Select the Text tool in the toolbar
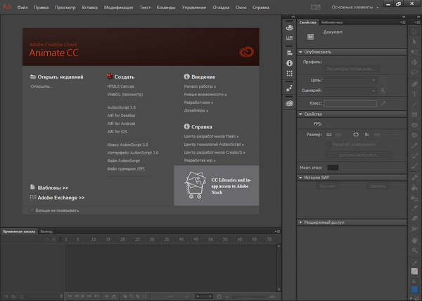422x301 pixels. [x=414, y=95]
